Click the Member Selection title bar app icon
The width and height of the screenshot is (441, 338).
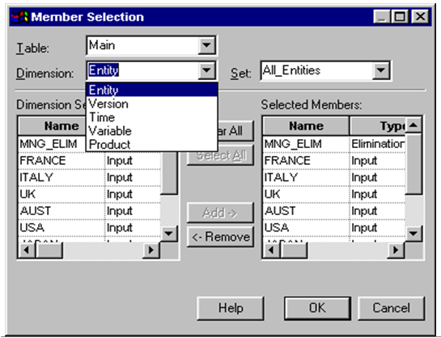[20, 17]
